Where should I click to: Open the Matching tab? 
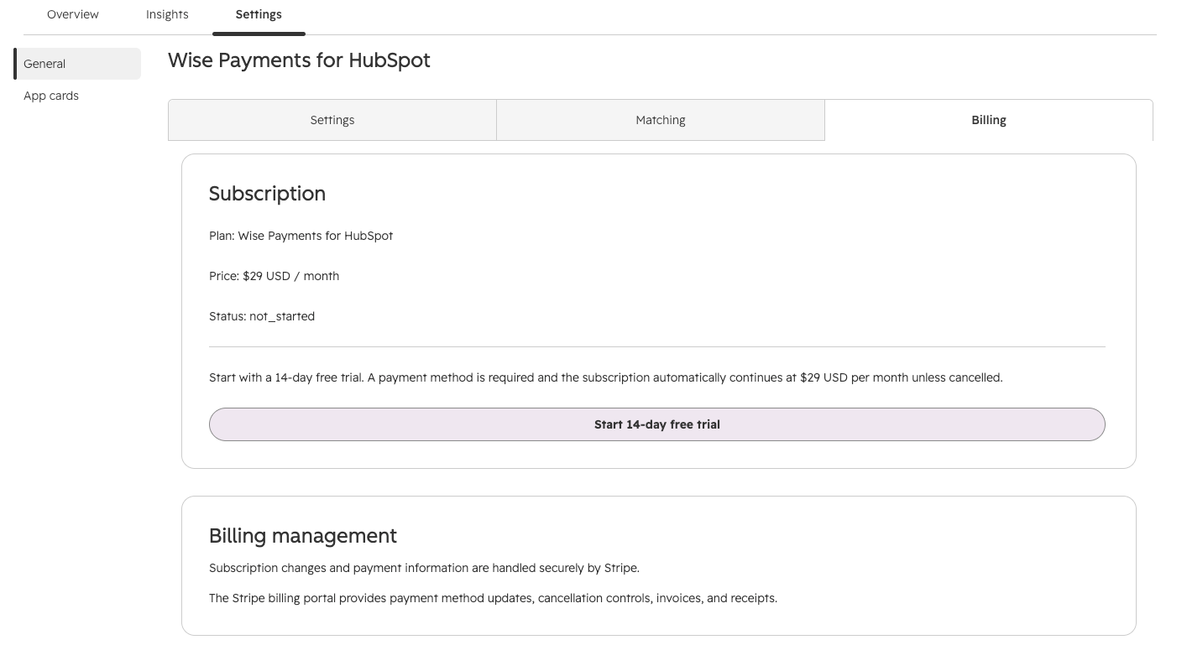(x=661, y=120)
